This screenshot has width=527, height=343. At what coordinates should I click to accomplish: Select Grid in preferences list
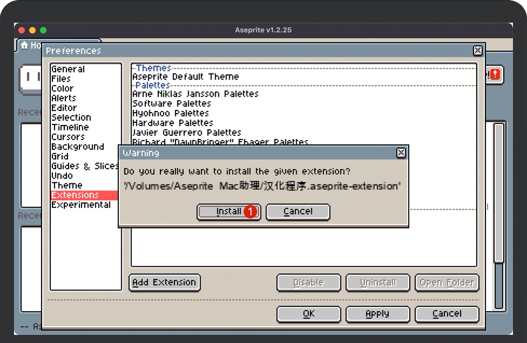point(84,157)
